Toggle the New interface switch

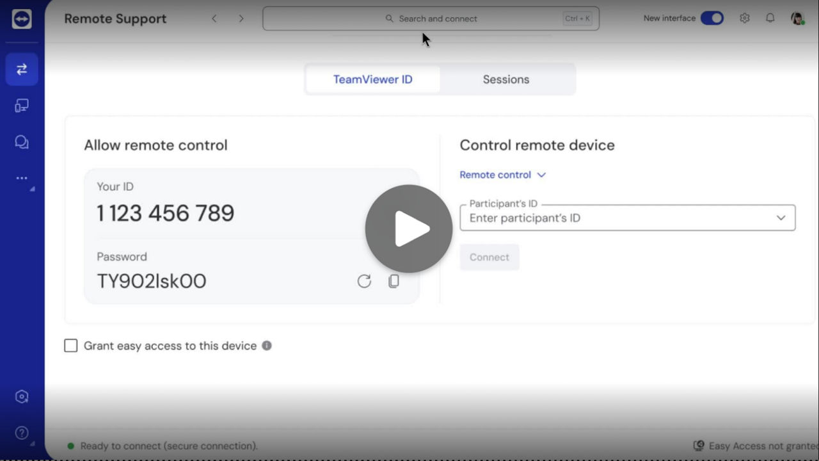[x=712, y=19]
